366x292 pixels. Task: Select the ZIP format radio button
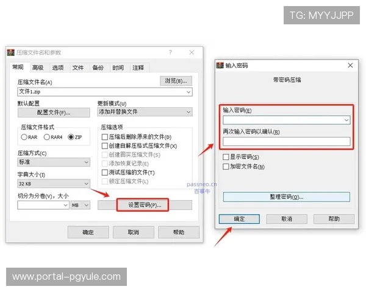pyautogui.click(x=71, y=137)
